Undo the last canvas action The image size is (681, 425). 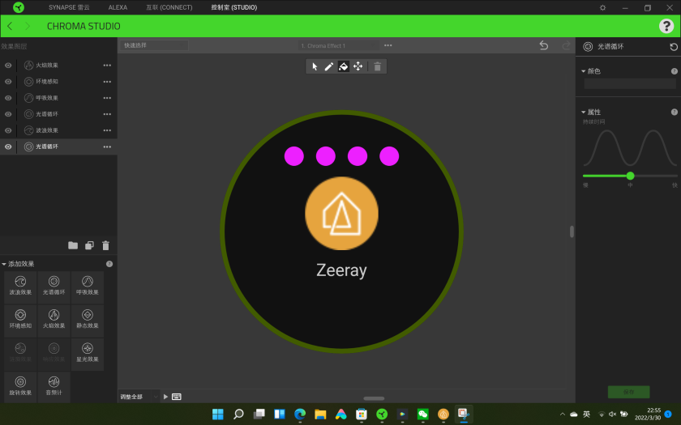(544, 45)
